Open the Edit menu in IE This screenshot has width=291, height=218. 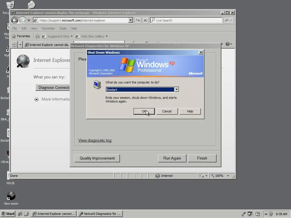click(x=24, y=28)
